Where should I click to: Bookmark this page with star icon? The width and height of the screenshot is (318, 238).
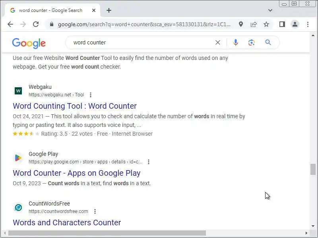click(266, 24)
